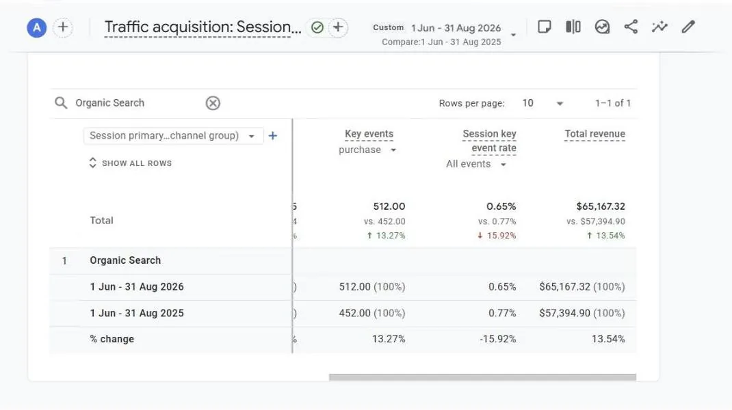The image size is (732, 410).
Task: Sort by Key events column header
Action: pos(369,134)
